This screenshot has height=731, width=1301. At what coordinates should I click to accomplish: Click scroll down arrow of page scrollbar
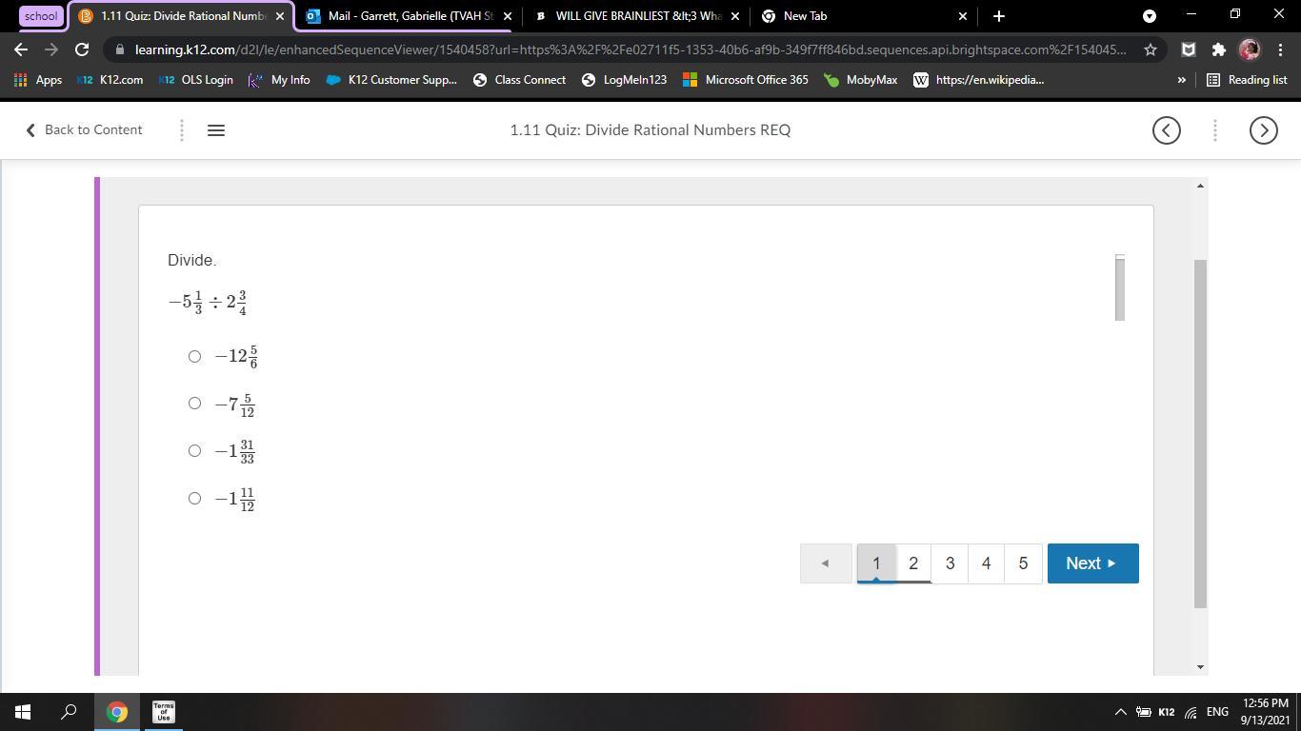pyautogui.click(x=1200, y=667)
